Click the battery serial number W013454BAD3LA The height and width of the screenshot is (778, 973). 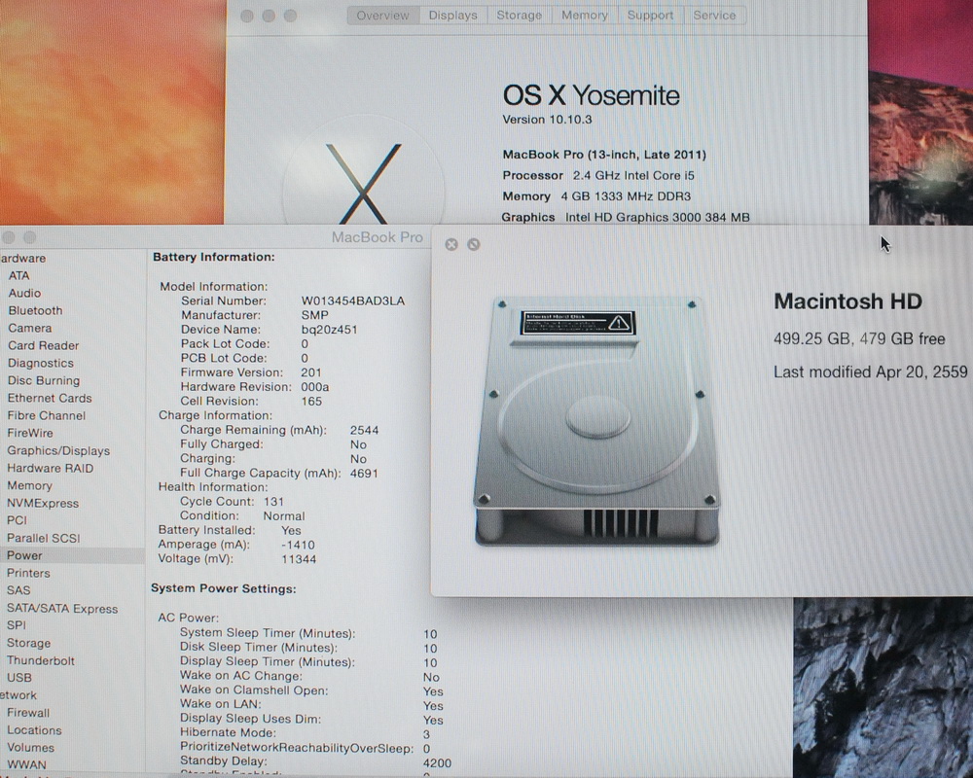(x=353, y=301)
